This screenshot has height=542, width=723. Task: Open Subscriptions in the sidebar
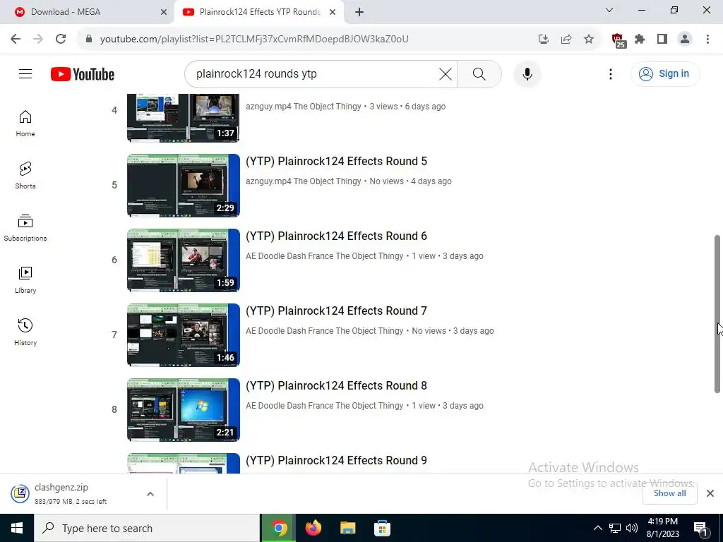[x=25, y=228]
